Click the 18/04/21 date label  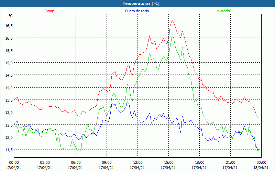click(x=261, y=168)
